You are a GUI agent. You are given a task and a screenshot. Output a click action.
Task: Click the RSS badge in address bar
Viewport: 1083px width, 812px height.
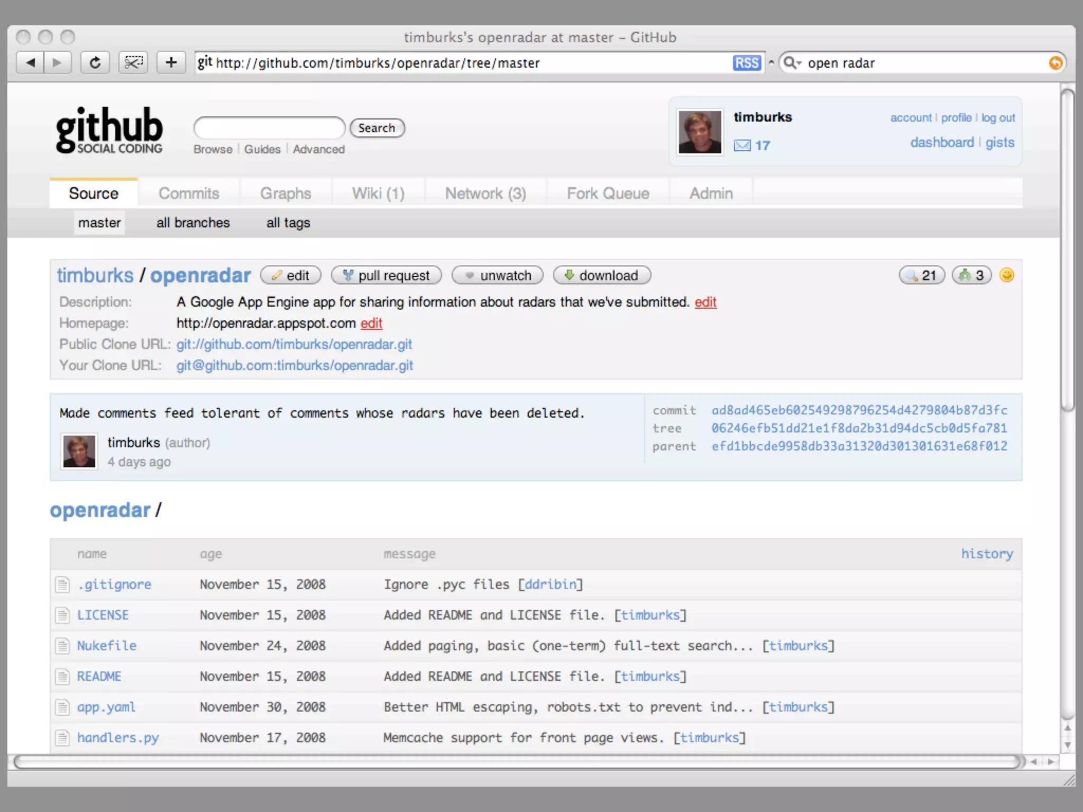point(746,63)
